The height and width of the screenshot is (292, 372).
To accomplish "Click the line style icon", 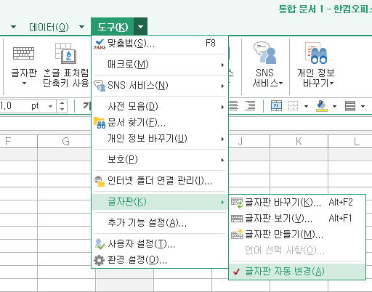I will 350,106.
